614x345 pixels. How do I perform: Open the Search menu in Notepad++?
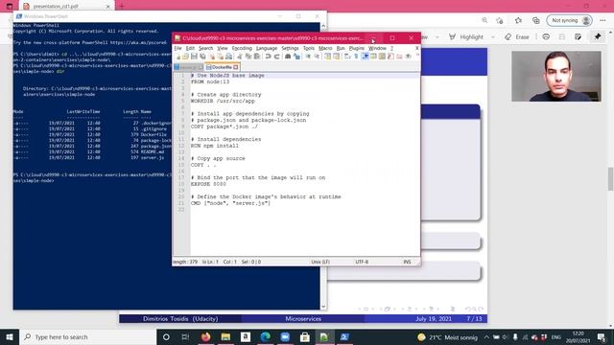click(x=205, y=48)
